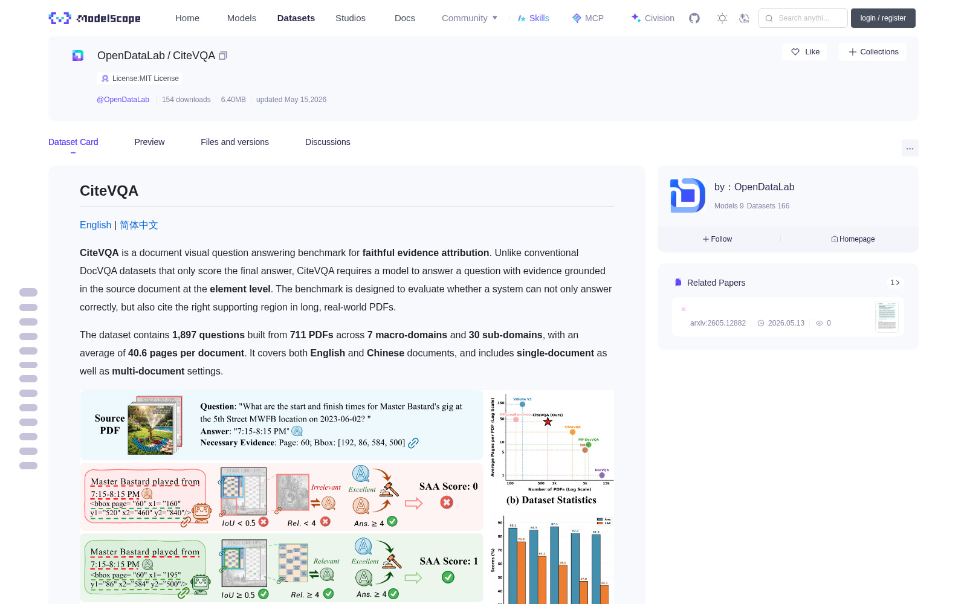Screen dimensions: 967x604
Task: Open the Studios nav item
Action: coord(351,18)
